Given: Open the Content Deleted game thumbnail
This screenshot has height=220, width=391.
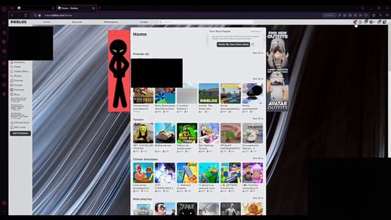Looking at the screenshot, I should tap(187, 94).
